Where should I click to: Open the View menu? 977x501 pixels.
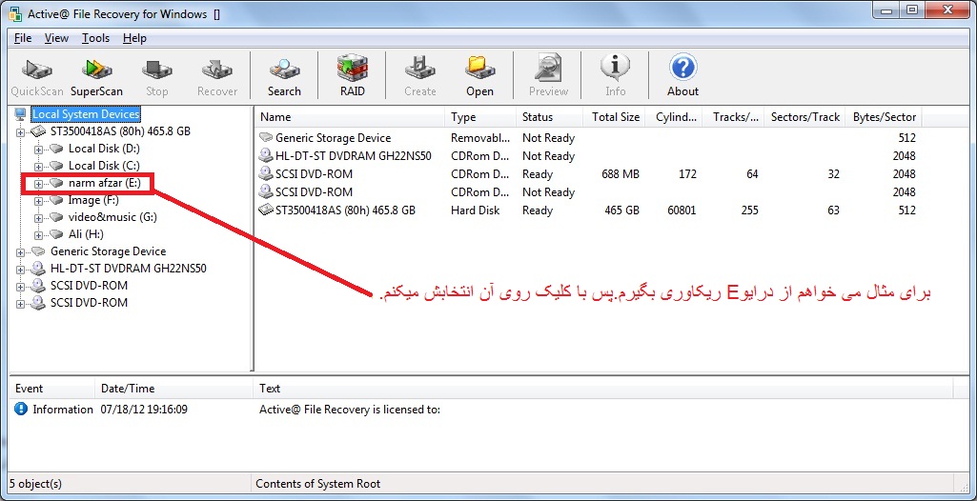[x=56, y=38]
